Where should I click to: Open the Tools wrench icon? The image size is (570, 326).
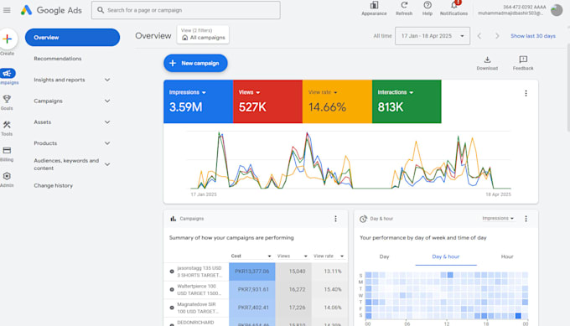point(7,125)
